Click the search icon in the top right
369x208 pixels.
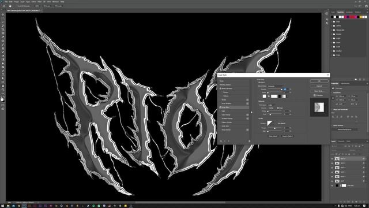(x=356, y=6)
